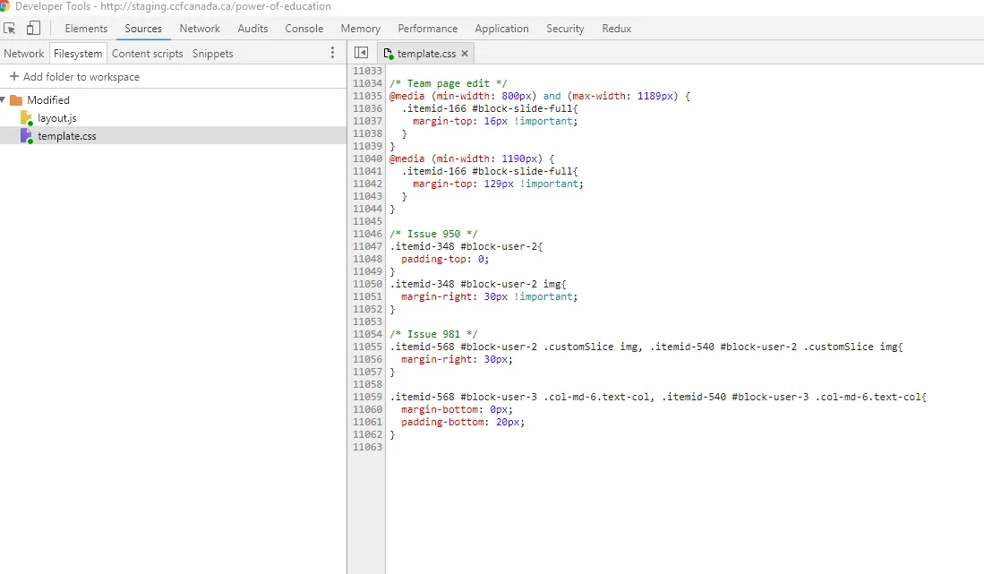Show the Content scripts navigator tab
The width and height of the screenshot is (984, 574).
[147, 54]
